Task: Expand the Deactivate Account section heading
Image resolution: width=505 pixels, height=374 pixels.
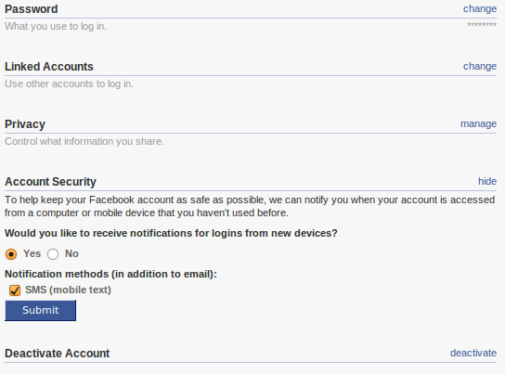Action: [57, 354]
